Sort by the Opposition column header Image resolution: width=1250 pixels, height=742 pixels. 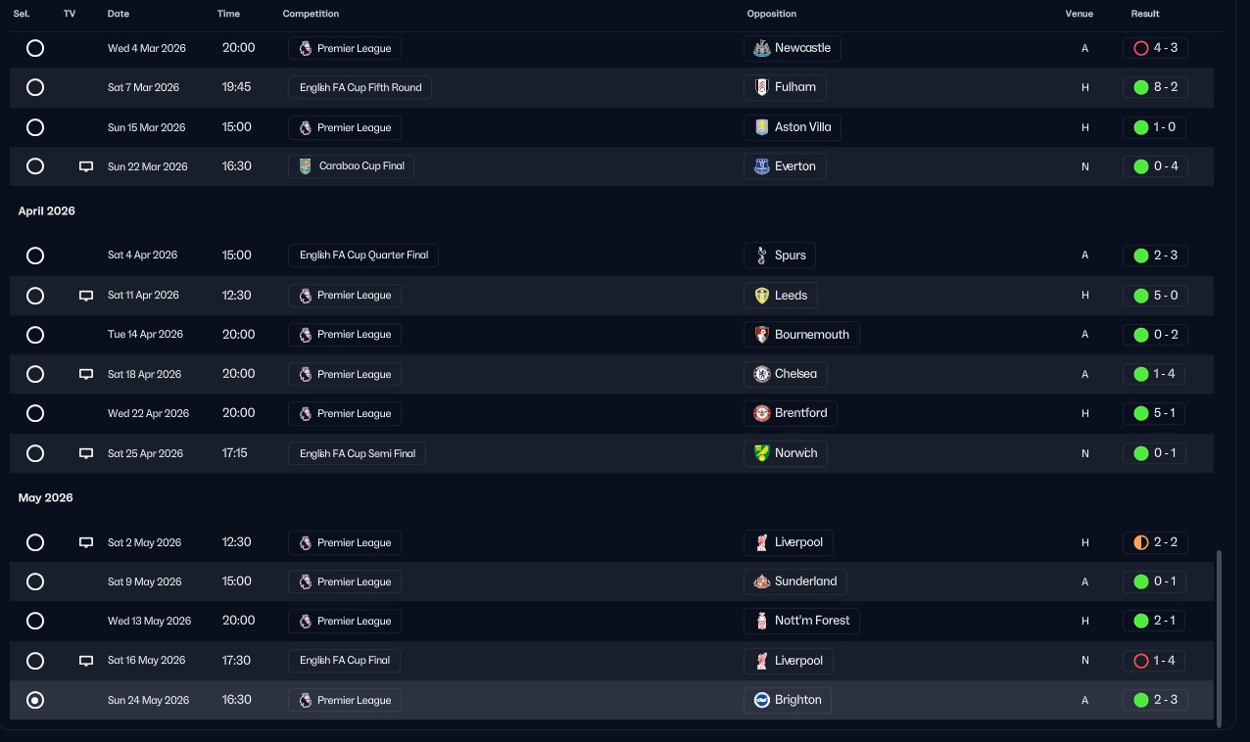(771, 14)
